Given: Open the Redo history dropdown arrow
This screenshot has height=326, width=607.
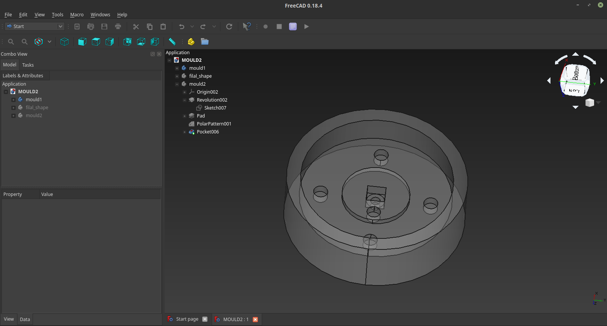Looking at the screenshot, I should [x=214, y=27].
